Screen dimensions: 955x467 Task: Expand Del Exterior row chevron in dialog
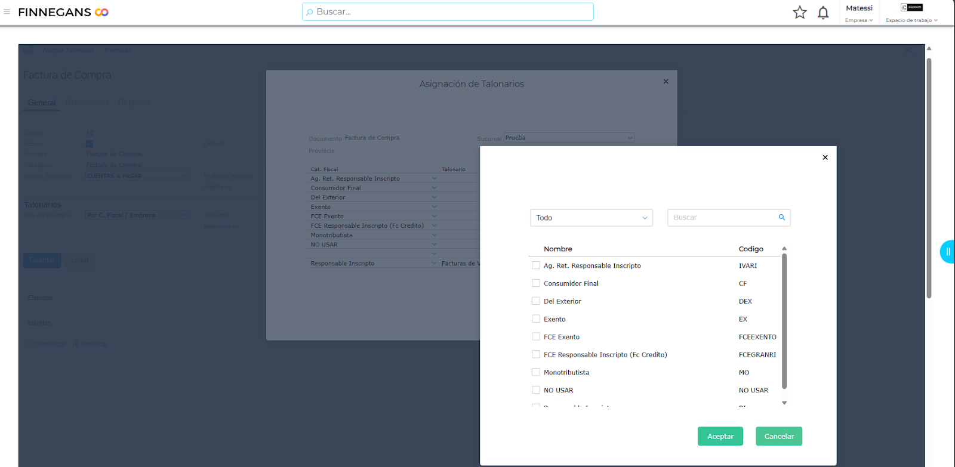click(x=434, y=197)
